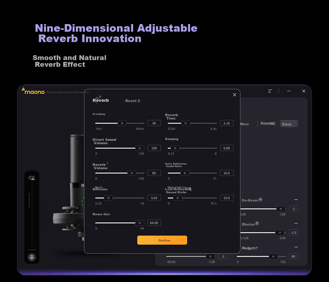
Task: Click the Diffusion value field 3.65
Action: pos(154,198)
